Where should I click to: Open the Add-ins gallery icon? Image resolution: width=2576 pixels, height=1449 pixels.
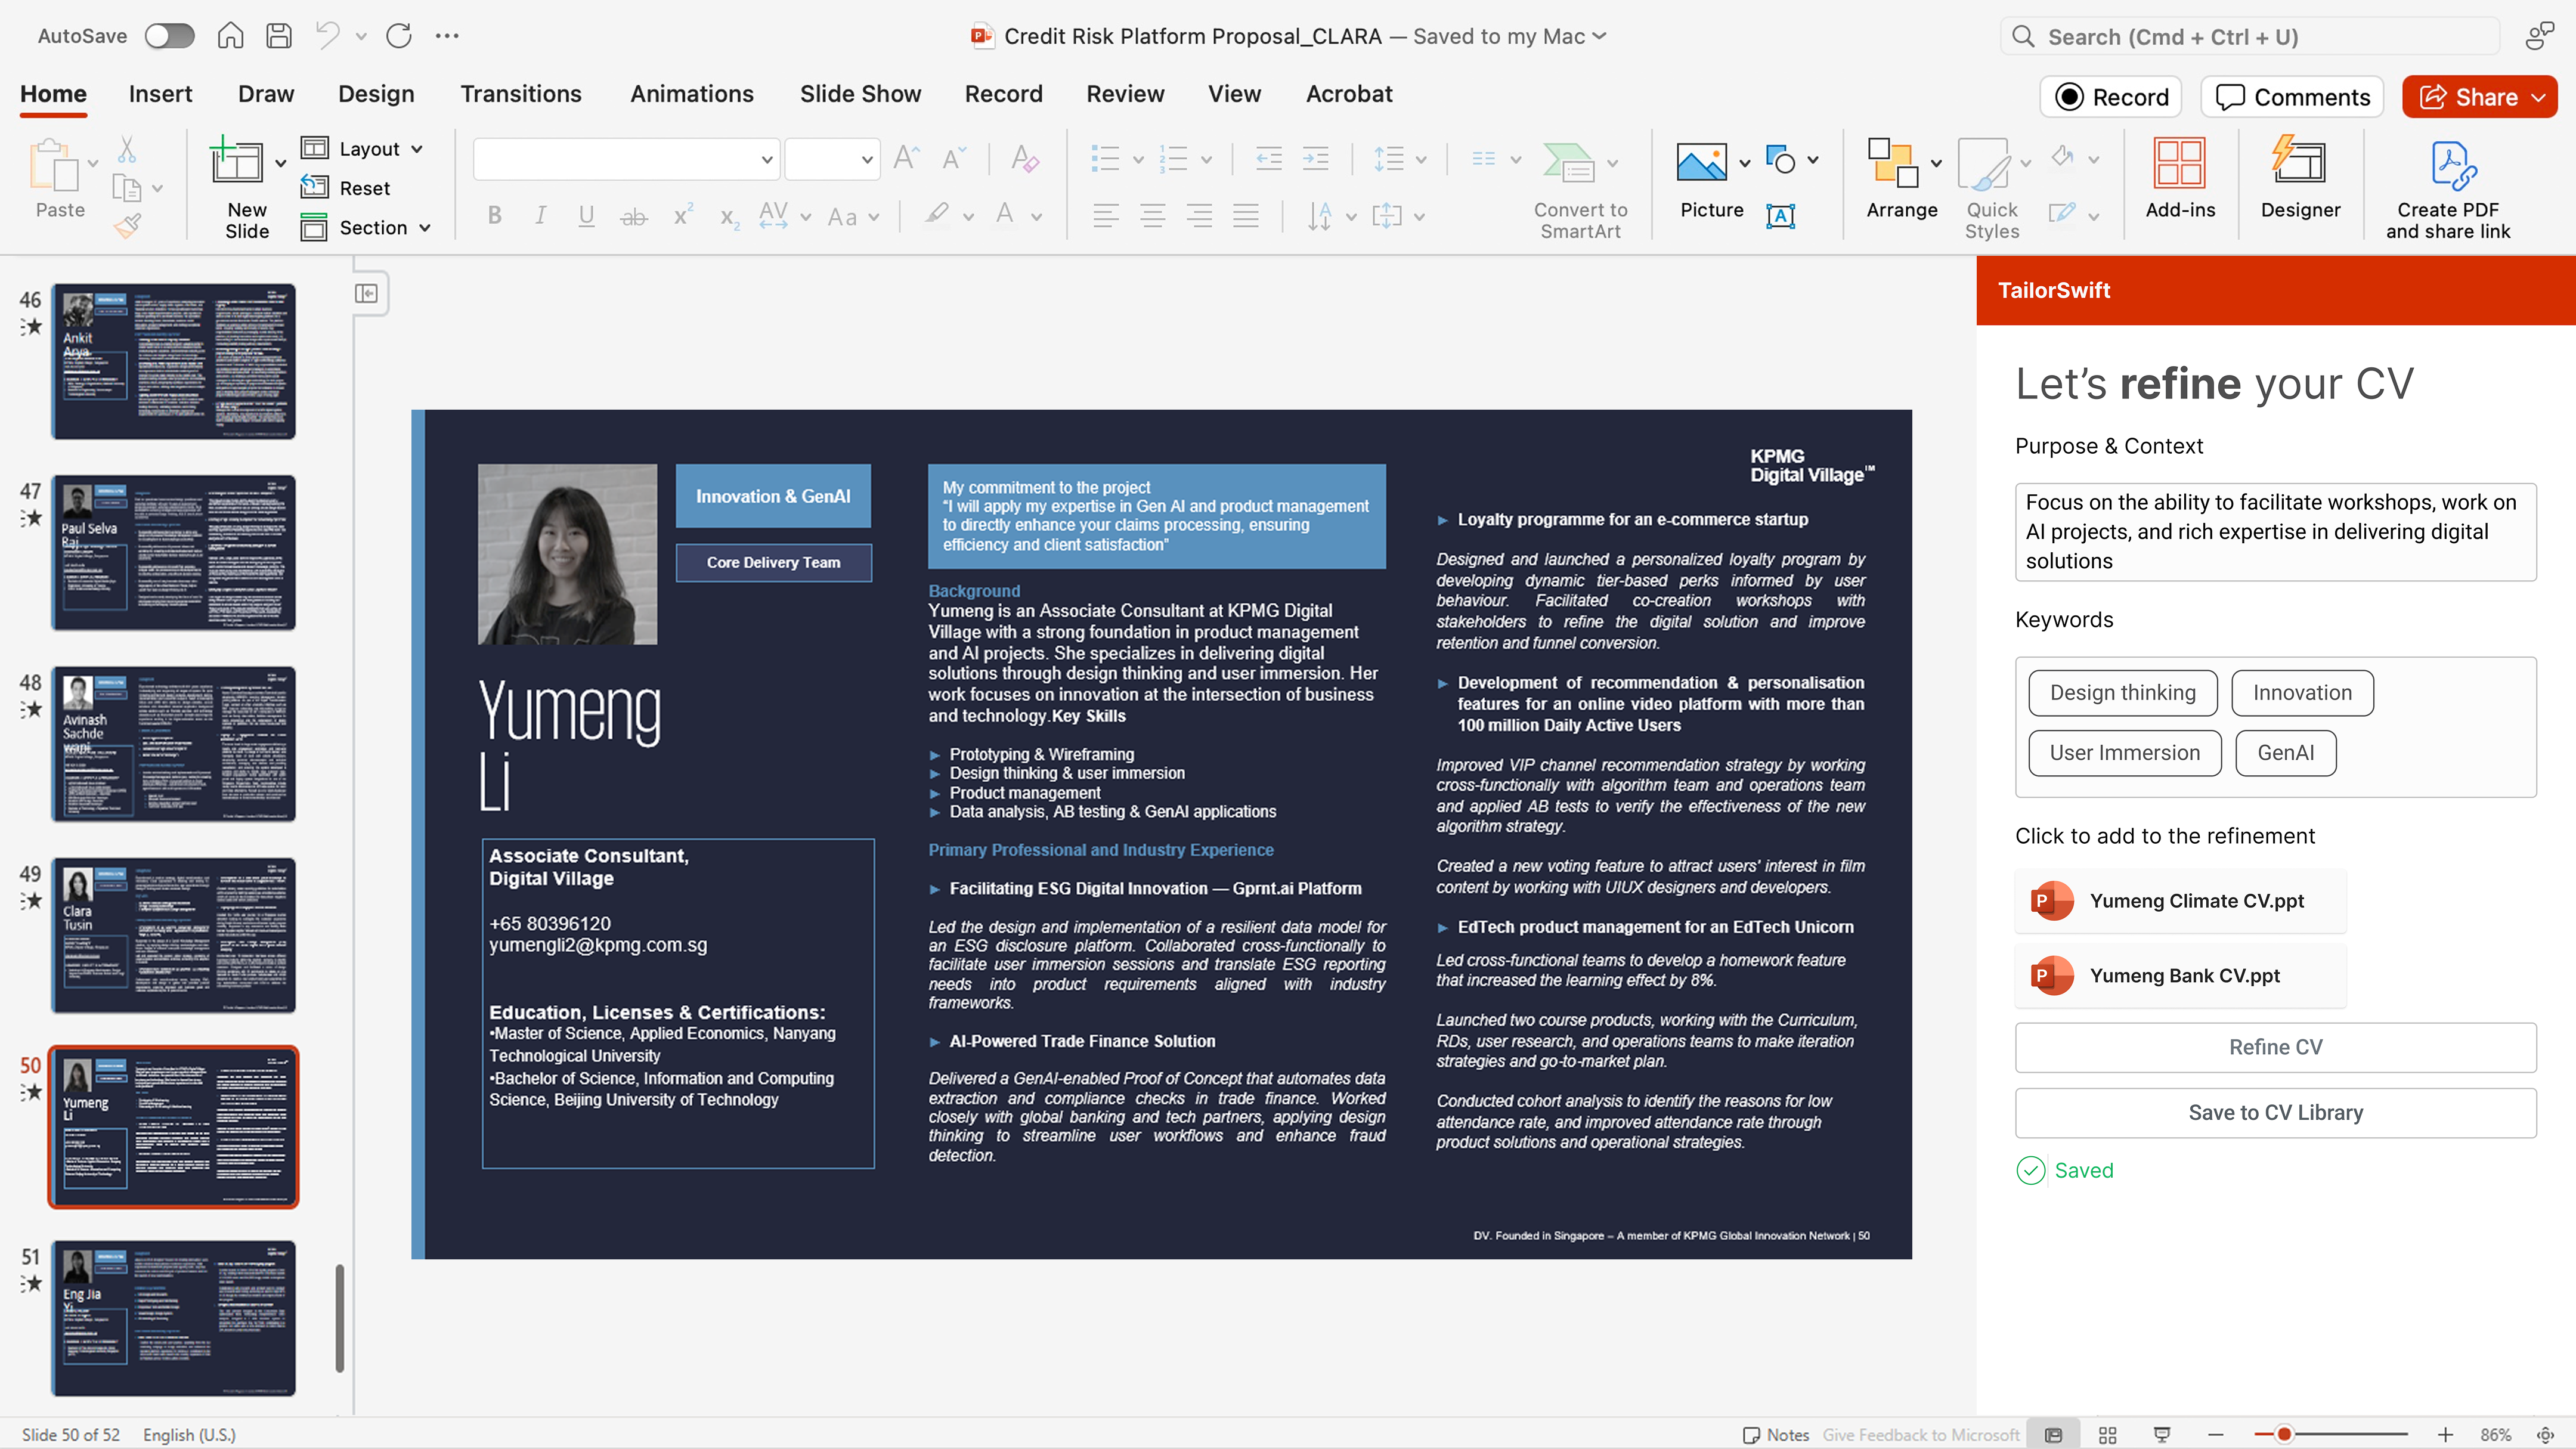tap(2179, 163)
